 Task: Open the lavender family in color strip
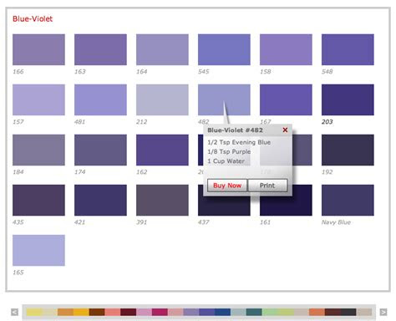point(191,312)
